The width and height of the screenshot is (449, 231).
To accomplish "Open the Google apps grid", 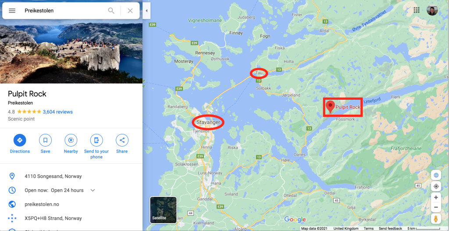I will click(x=417, y=10).
